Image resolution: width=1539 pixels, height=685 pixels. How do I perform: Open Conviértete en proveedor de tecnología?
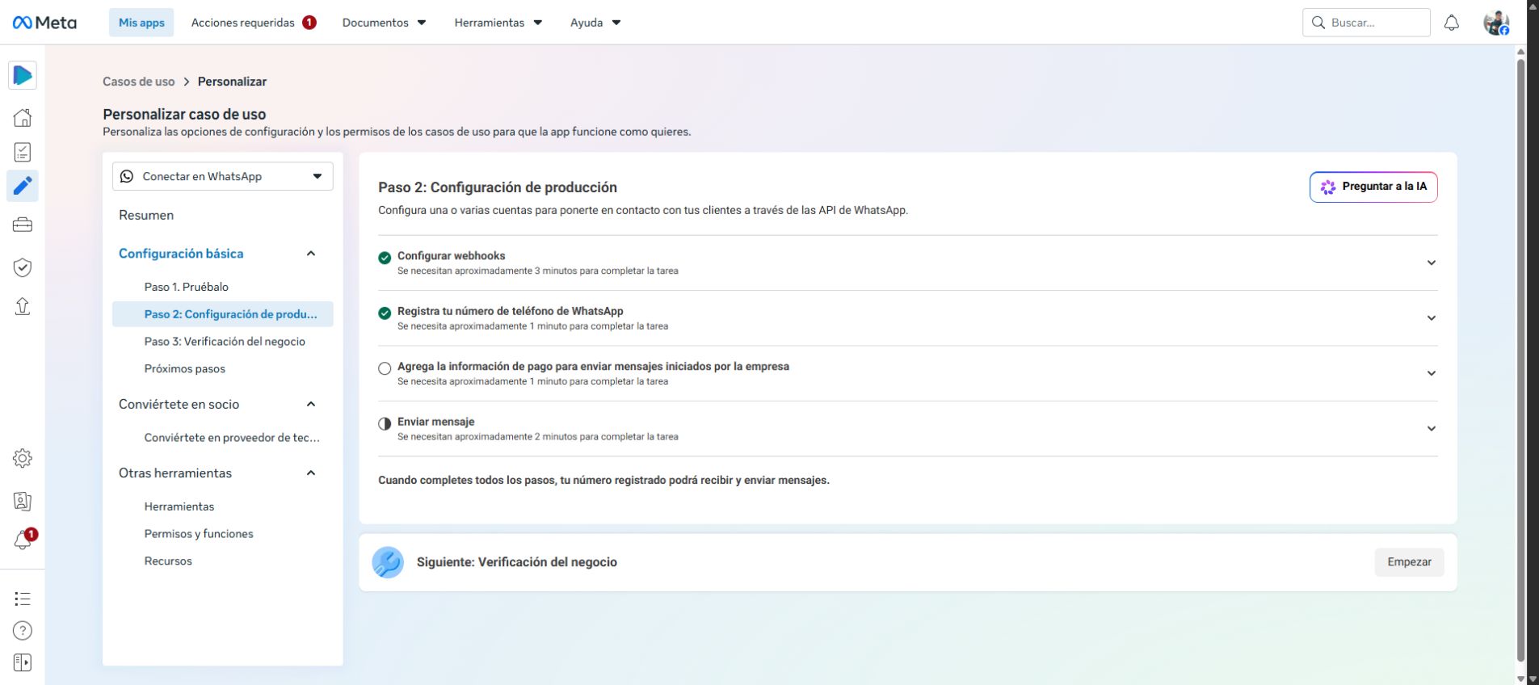tap(232, 438)
